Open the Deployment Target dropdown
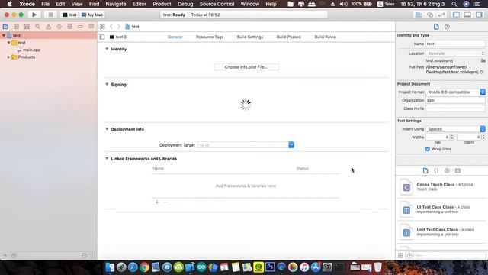 click(x=291, y=144)
